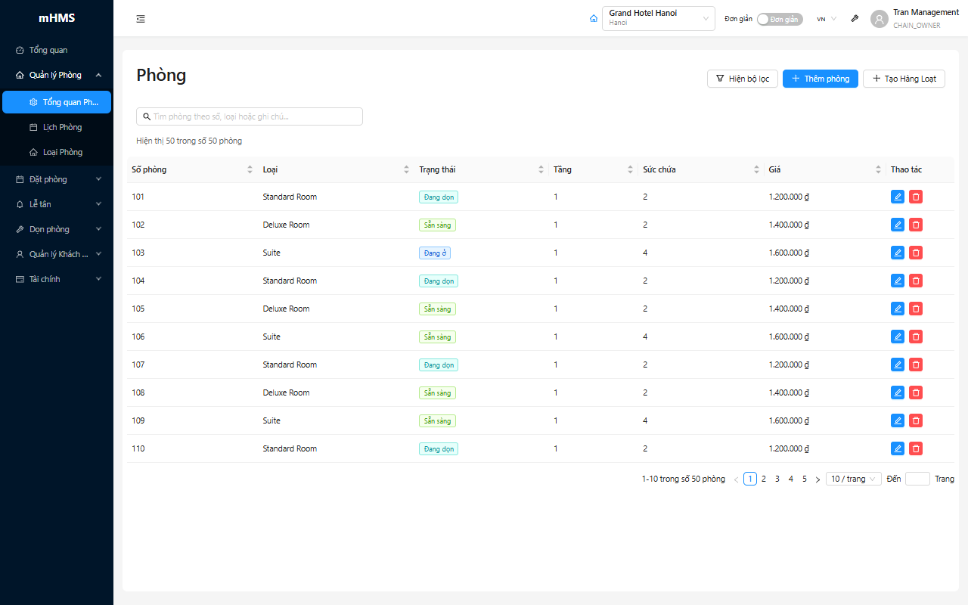
Task: Edit room 101 using the blue pencil icon
Action: pos(898,197)
